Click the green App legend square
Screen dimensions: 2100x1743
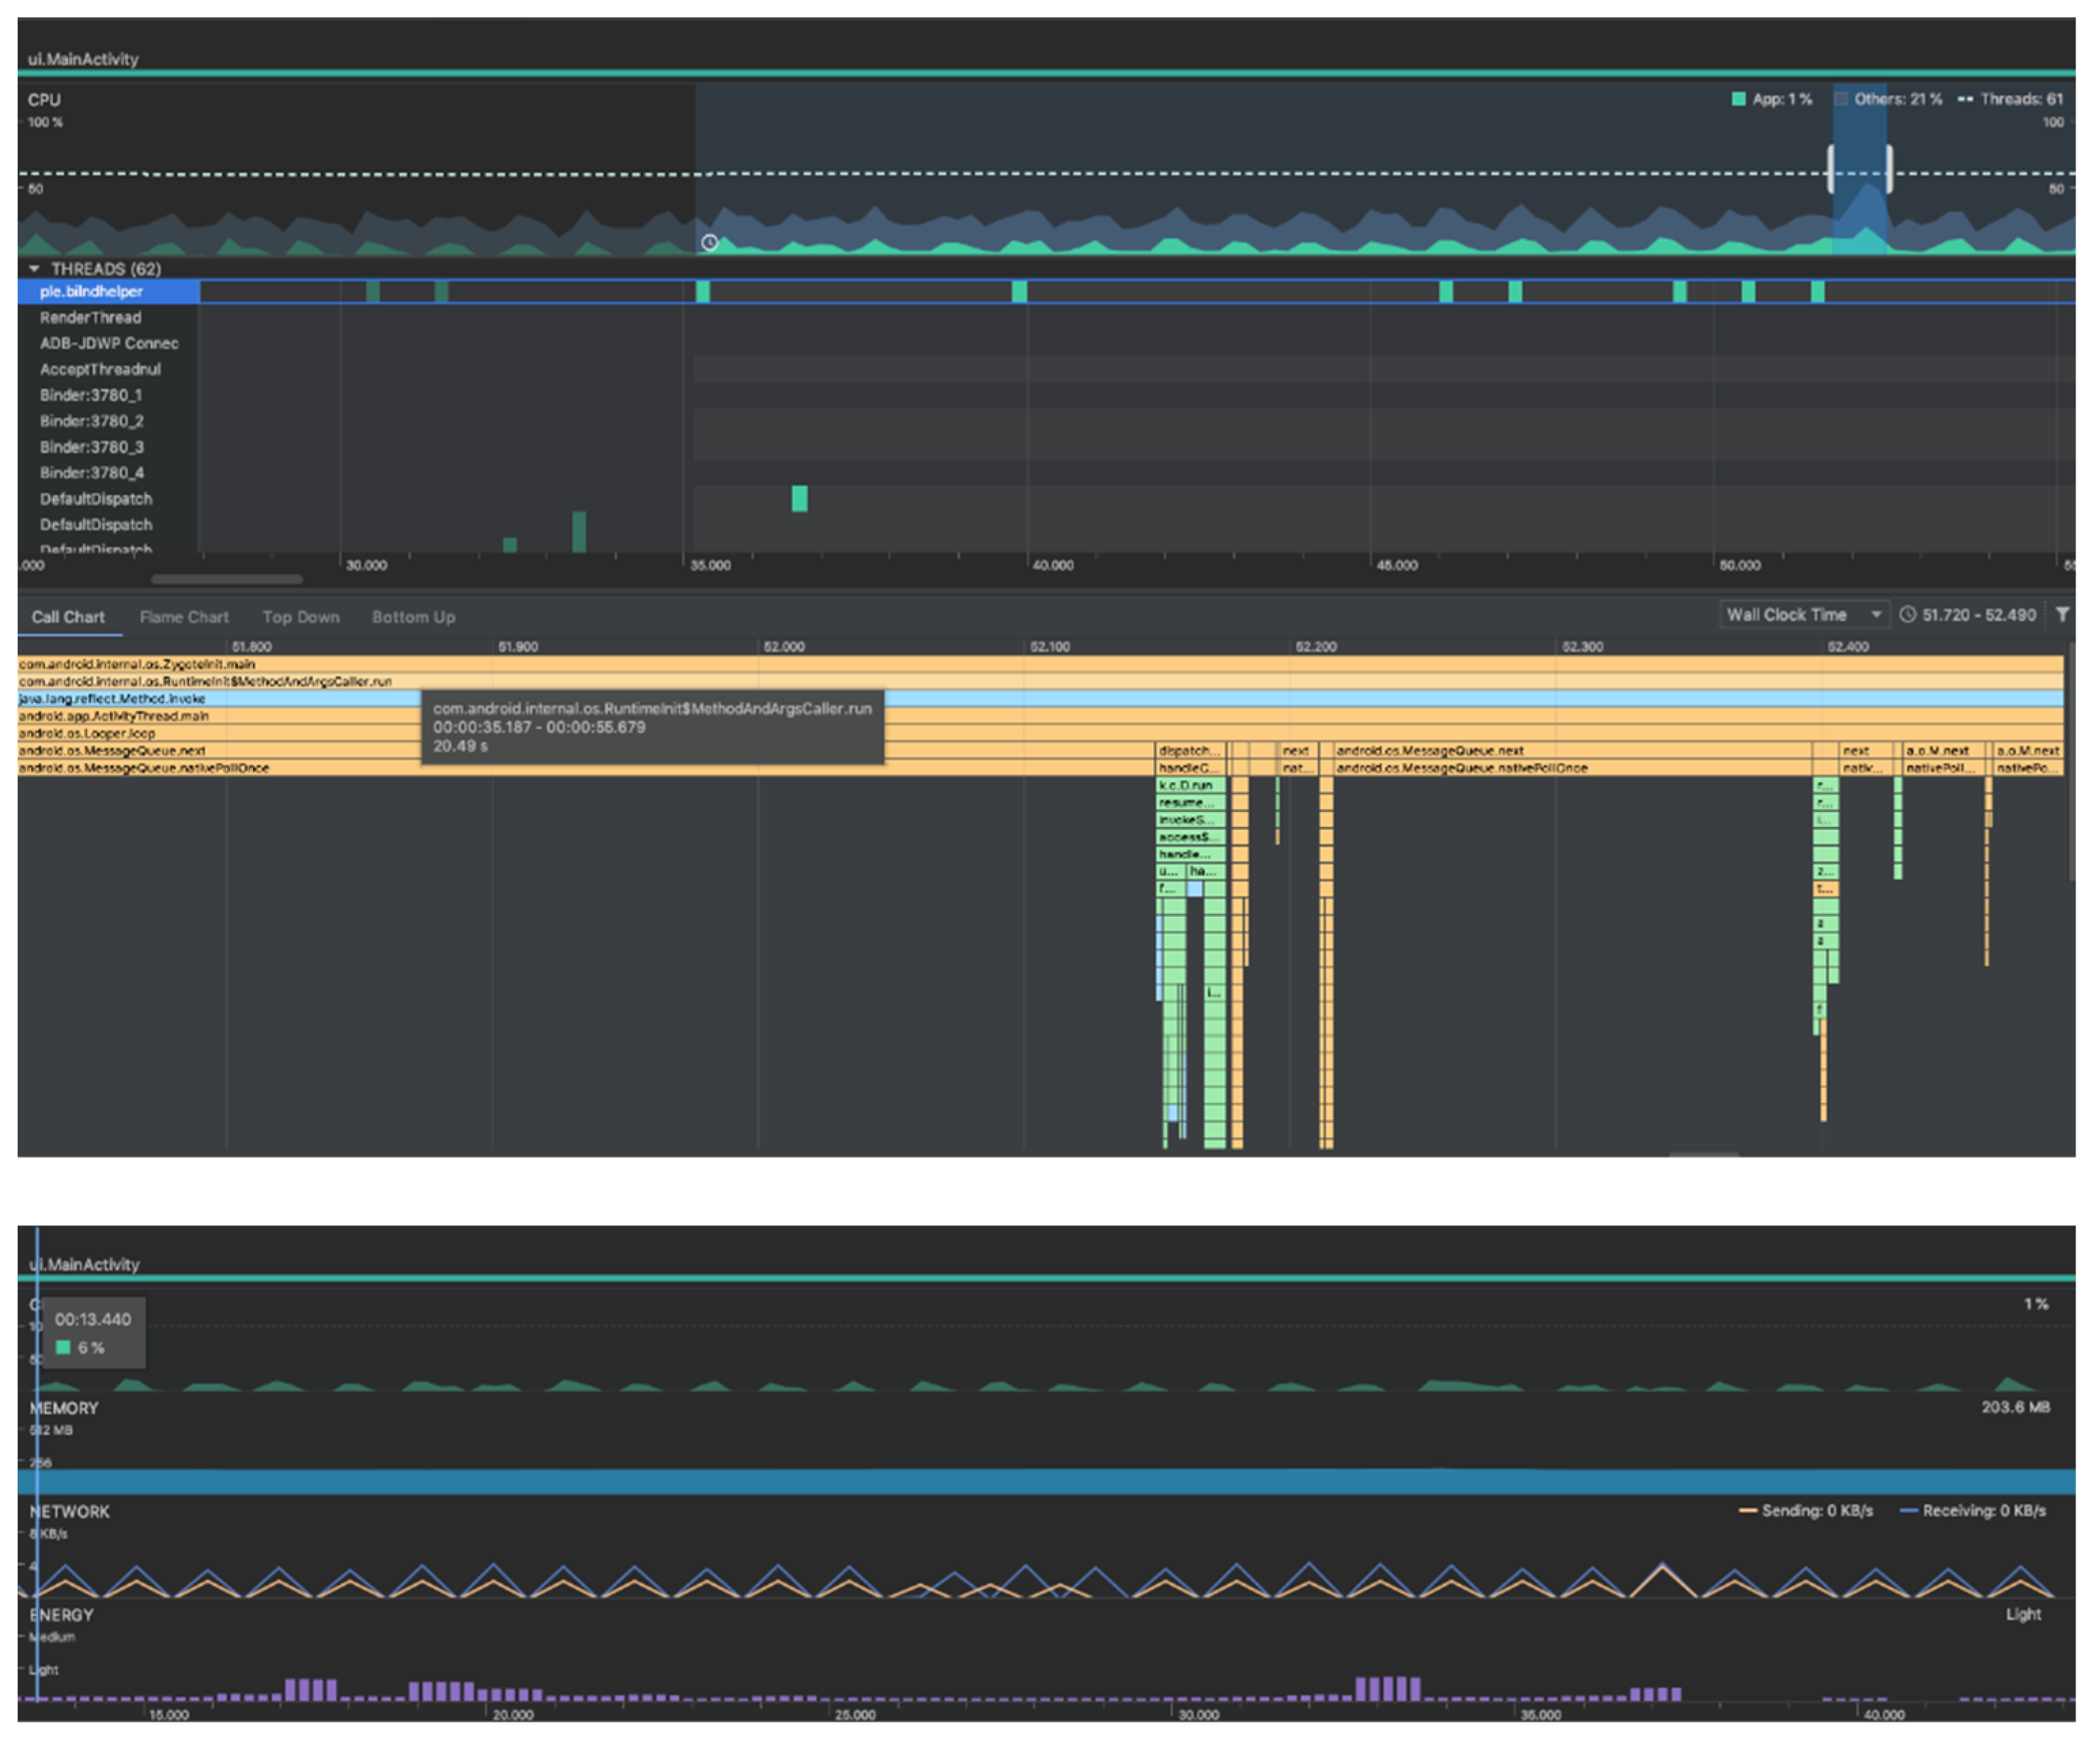point(1738,99)
